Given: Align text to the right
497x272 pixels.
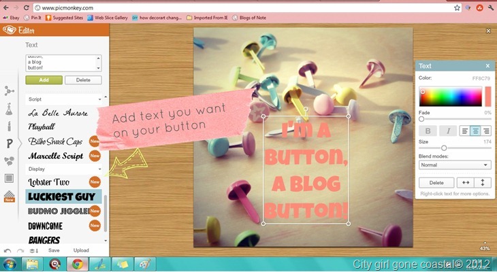Looking at the screenshot, I should (x=485, y=131).
